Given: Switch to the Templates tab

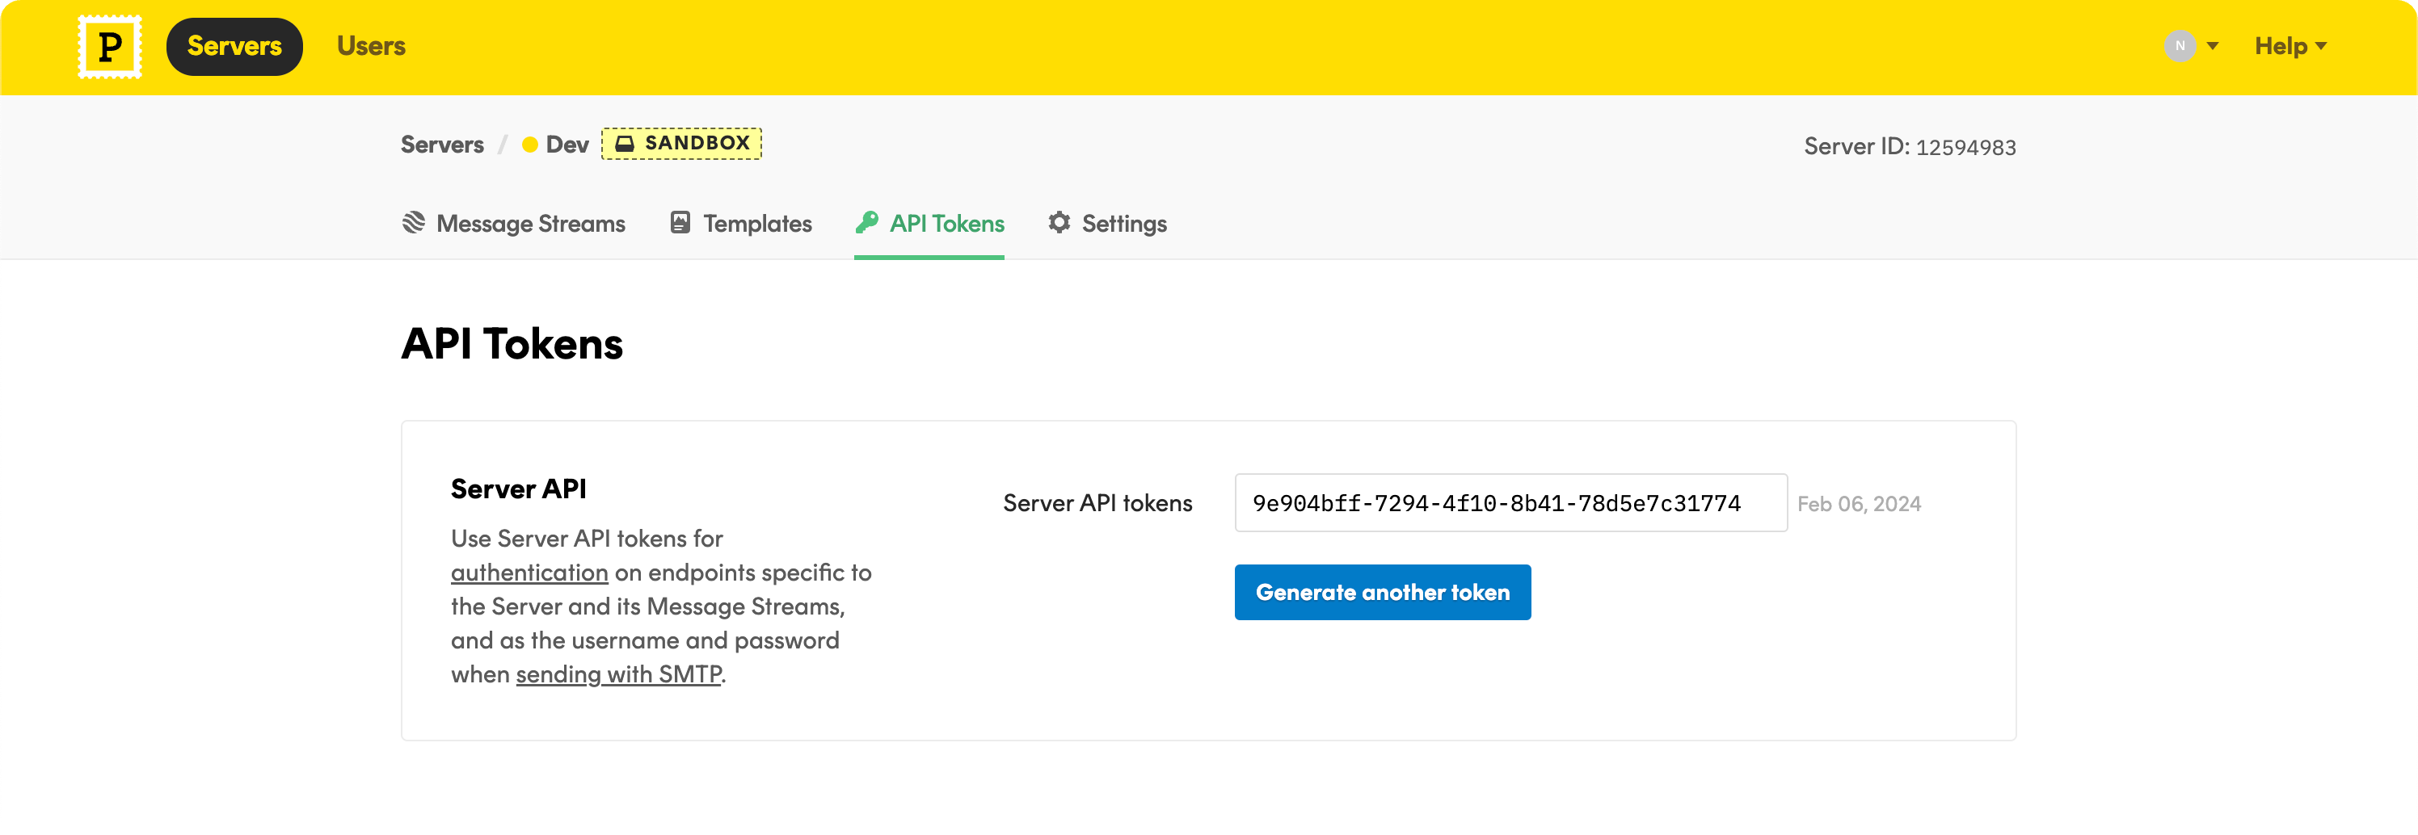Looking at the screenshot, I should coord(757,224).
